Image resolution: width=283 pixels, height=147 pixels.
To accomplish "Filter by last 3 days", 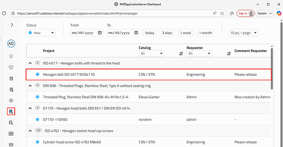I will pyautogui.click(x=167, y=33).
